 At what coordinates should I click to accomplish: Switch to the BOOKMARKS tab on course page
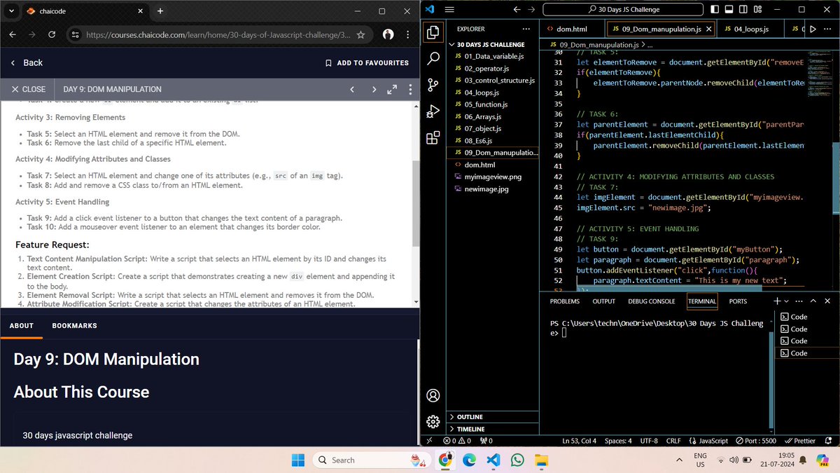coord(74,326)
